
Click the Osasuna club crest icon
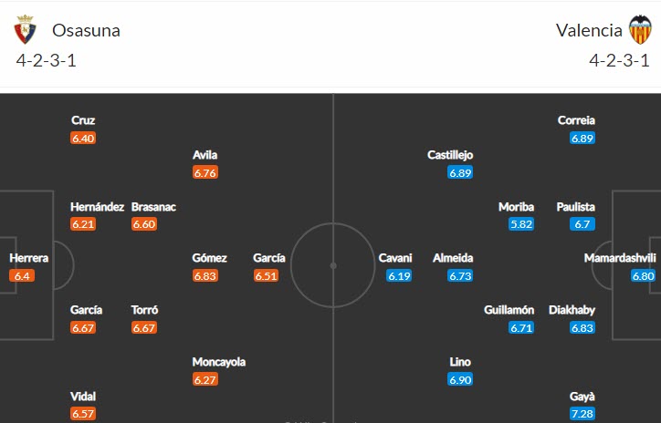coord(24,30)
